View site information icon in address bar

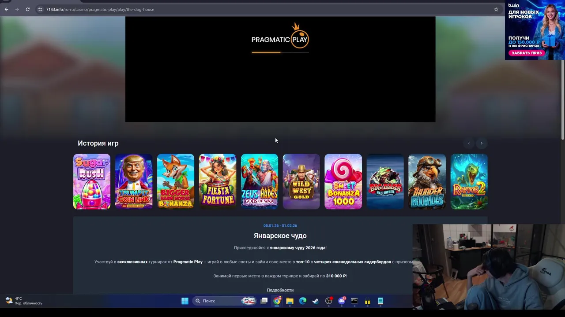(40, 9)
